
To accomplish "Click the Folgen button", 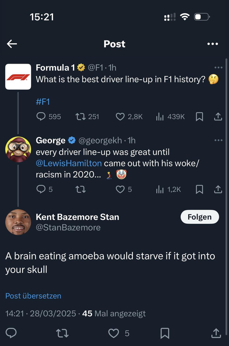I will [x=200, y=217].
